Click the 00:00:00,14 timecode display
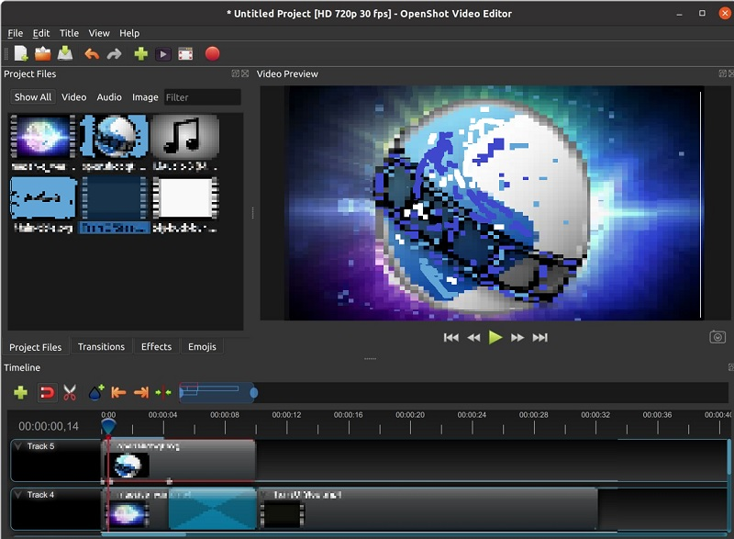Screen dimensions: 734x539 [x=49, y=426]
